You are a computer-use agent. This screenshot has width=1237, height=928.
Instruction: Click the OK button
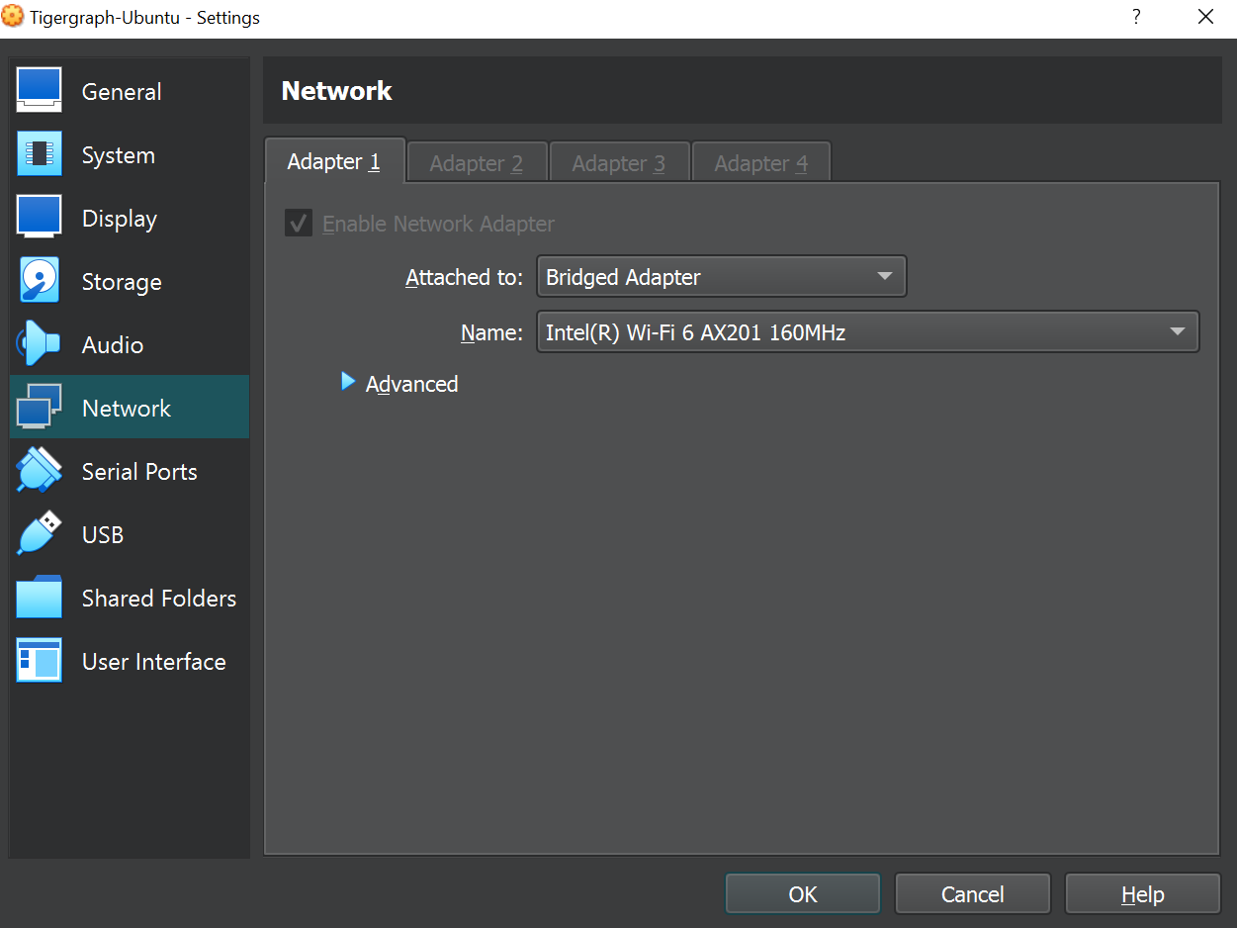tap(802, 893)
